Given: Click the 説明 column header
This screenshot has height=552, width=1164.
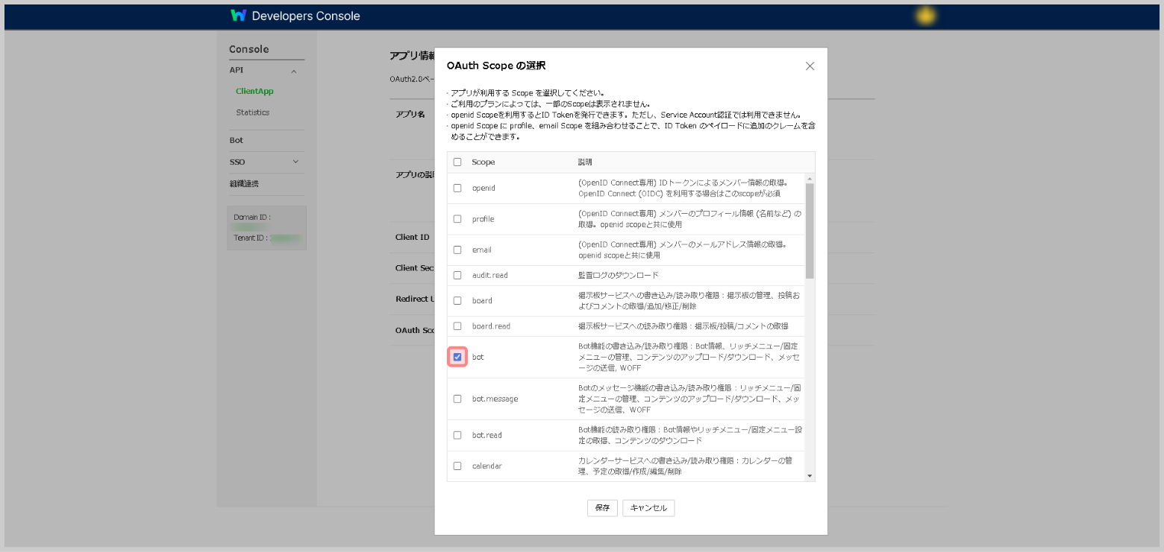Looking at the screenshot, I should (x=585, y=162).
